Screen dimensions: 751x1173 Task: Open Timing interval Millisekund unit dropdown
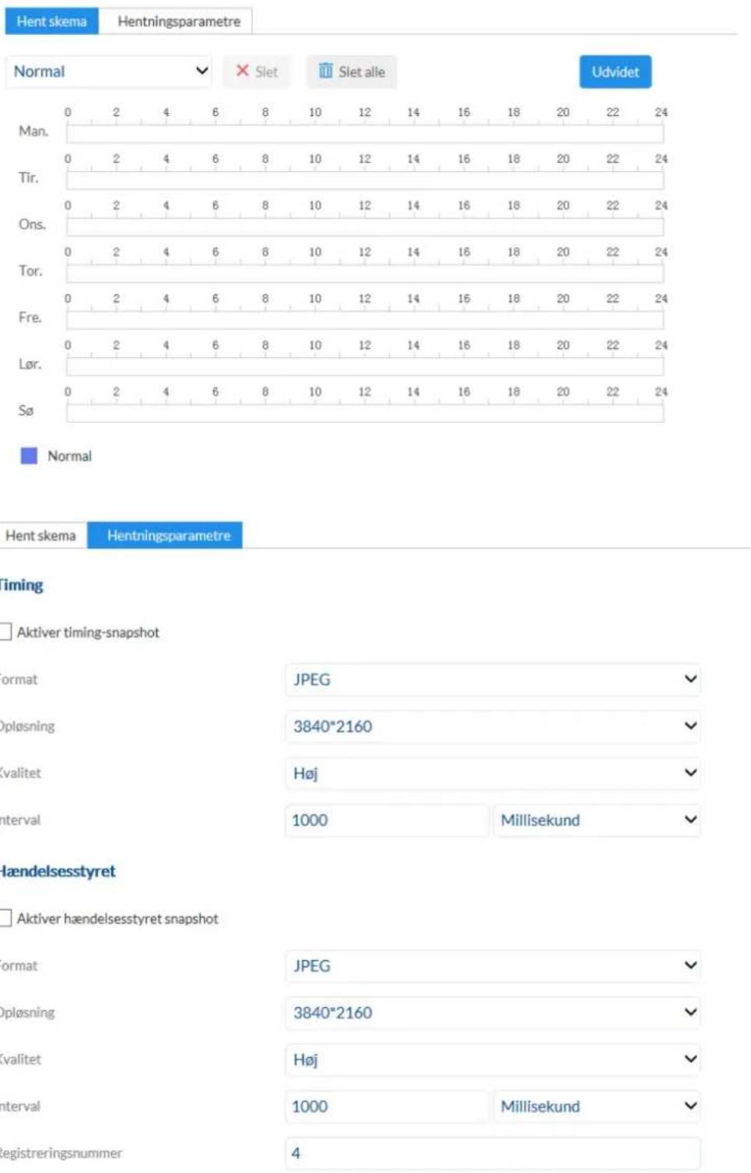pyautogui.click(x=597, y=820)
